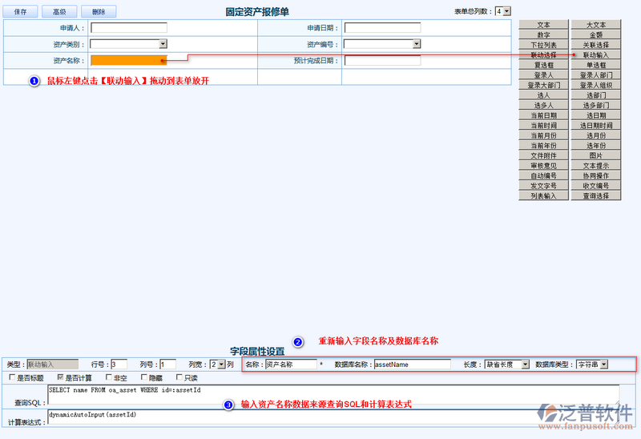Viewport: 641px width, 439px height.
Task: Pick the 当前月份 field type
Action: 543,135
